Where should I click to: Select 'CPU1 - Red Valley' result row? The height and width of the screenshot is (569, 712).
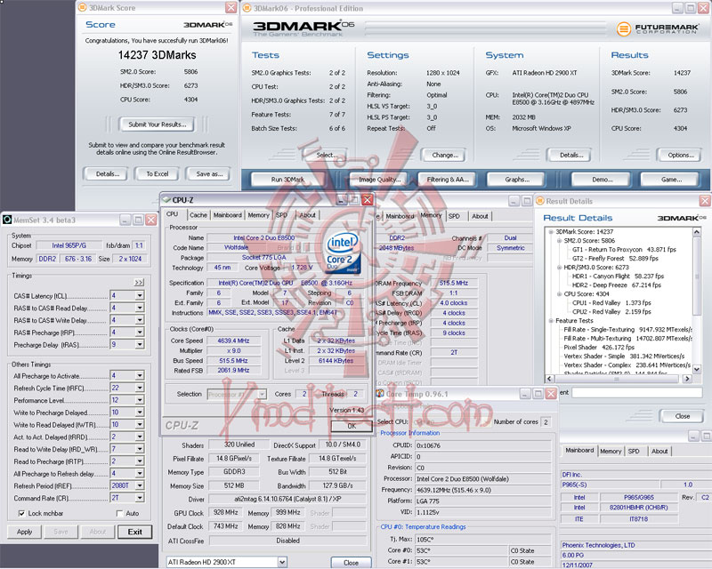(x=611, y=302)
